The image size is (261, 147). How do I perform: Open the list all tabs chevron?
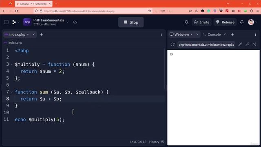pos(228,4)
